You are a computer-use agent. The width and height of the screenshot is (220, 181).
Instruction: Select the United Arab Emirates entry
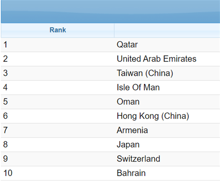click(x=156, y=59)
